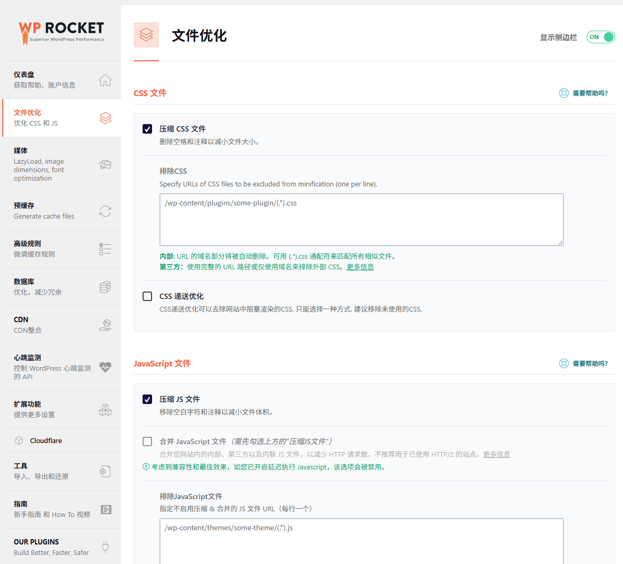623x564 pixels.
Task: Open the Cloudflare menu item
Action: pos(46,440)
